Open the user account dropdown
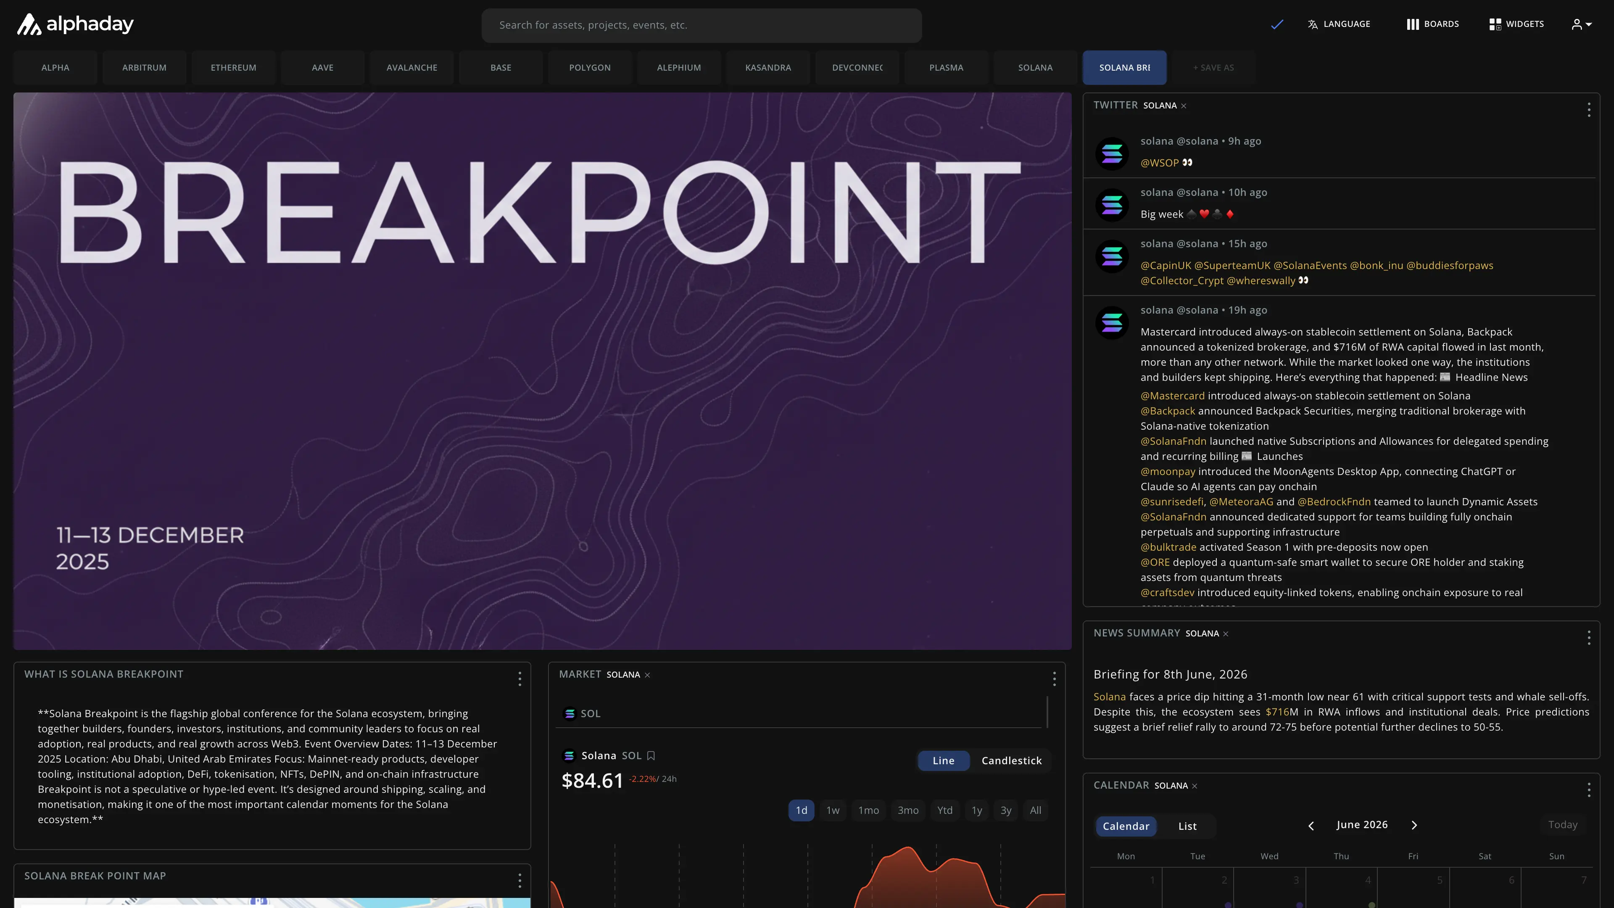 [x=1581, y=24]
